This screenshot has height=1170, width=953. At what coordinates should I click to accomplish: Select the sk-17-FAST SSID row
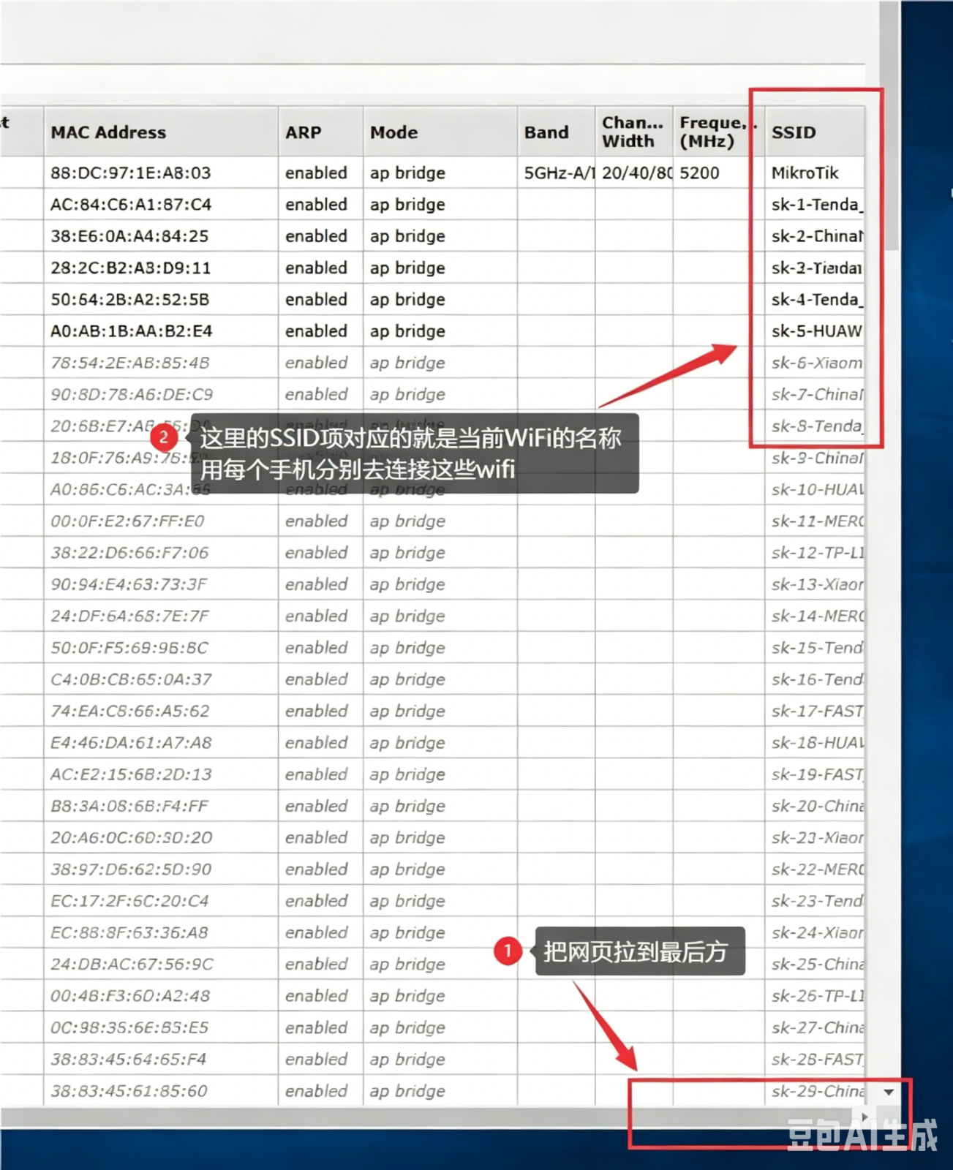817,712
